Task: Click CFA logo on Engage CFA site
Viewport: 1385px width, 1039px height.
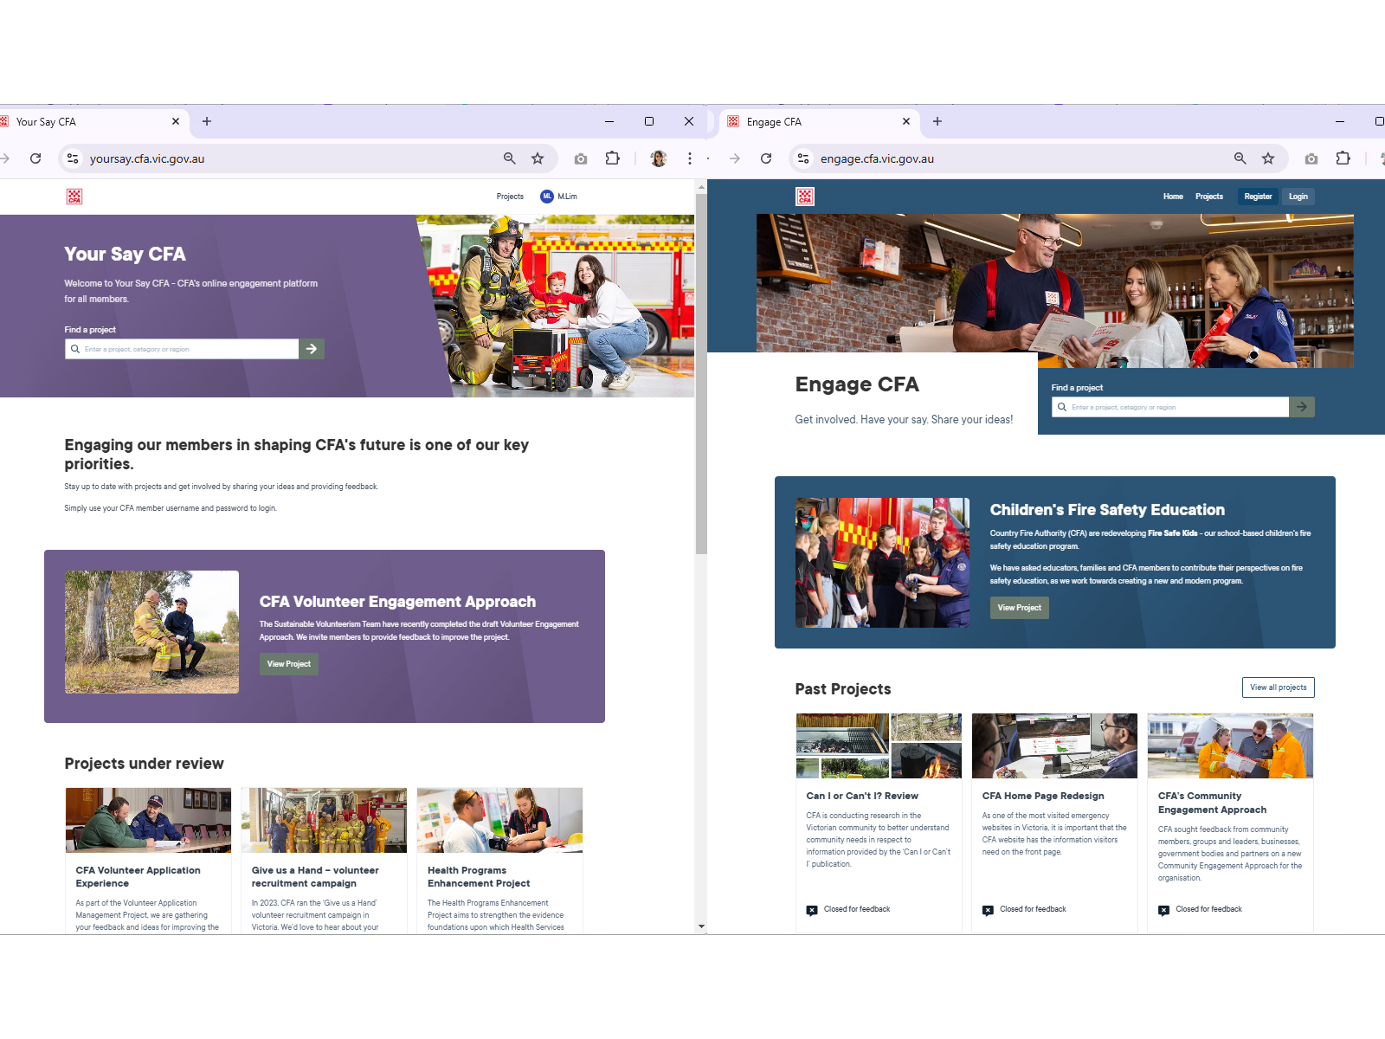Action: pos(805,197)
